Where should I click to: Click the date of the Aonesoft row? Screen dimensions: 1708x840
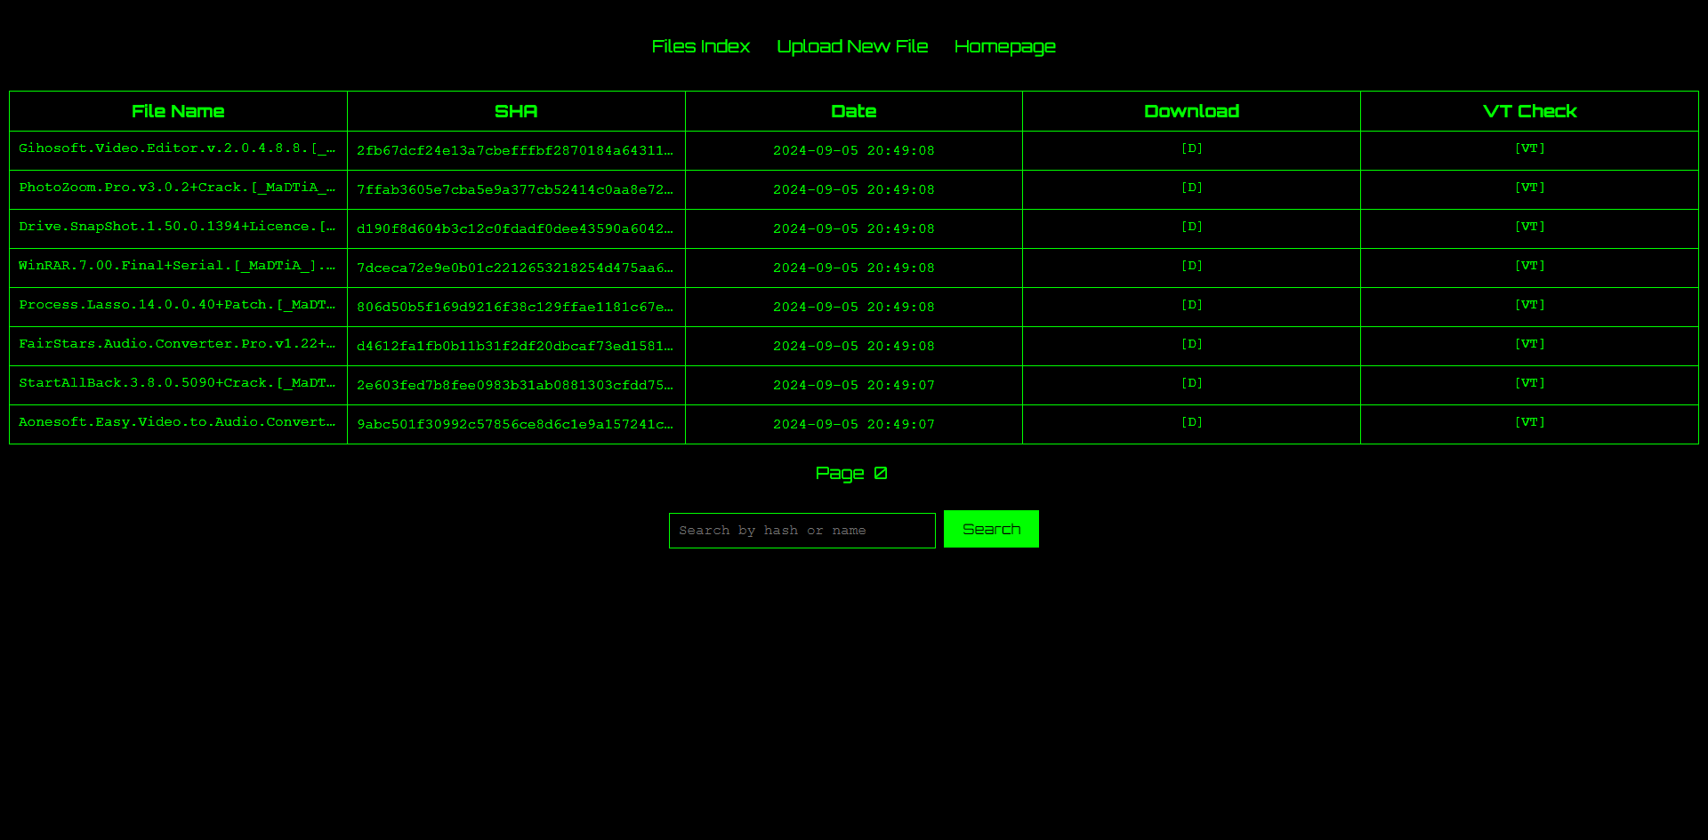click(x=854, y=424)
